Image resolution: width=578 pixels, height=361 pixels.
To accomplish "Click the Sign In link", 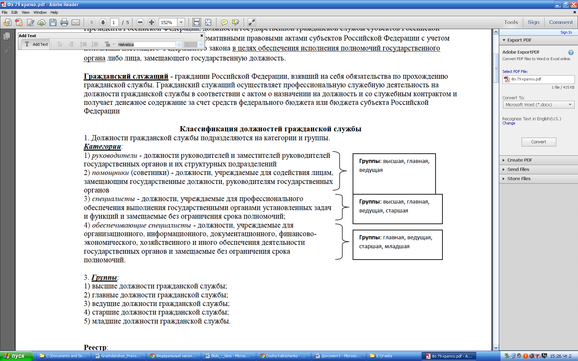I will (x=566, y=32).
